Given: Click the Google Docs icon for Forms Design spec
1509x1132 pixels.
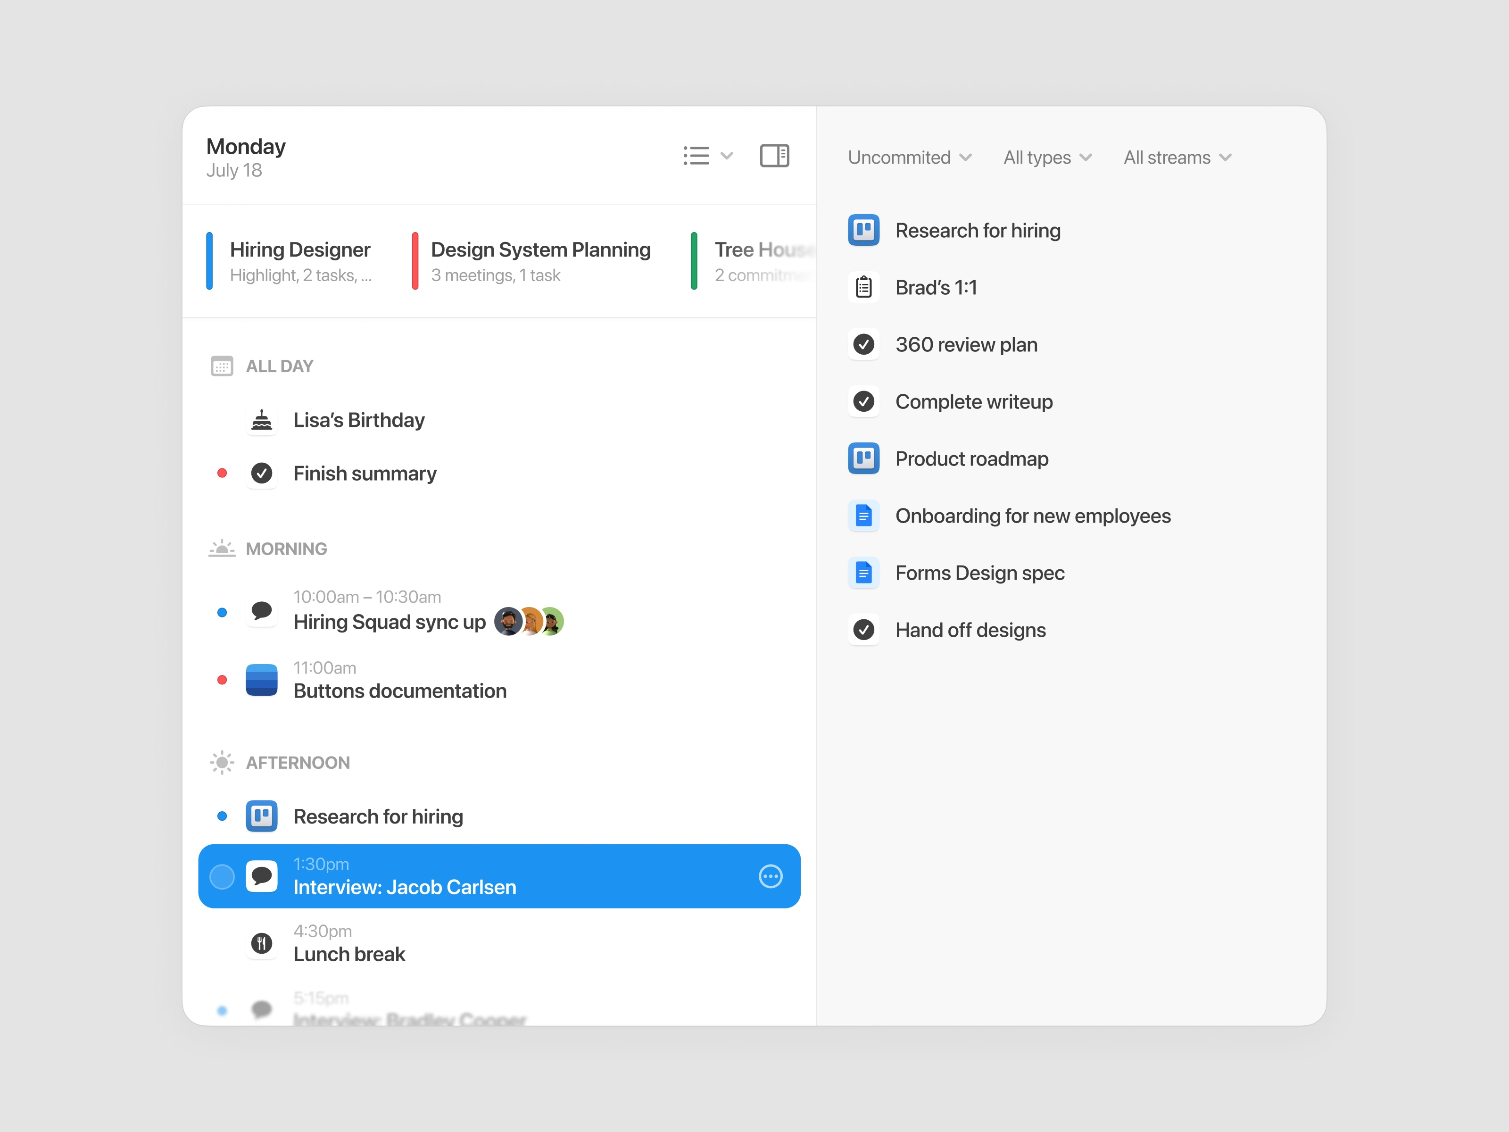Looking at the screenshot, I should point(863,573).
